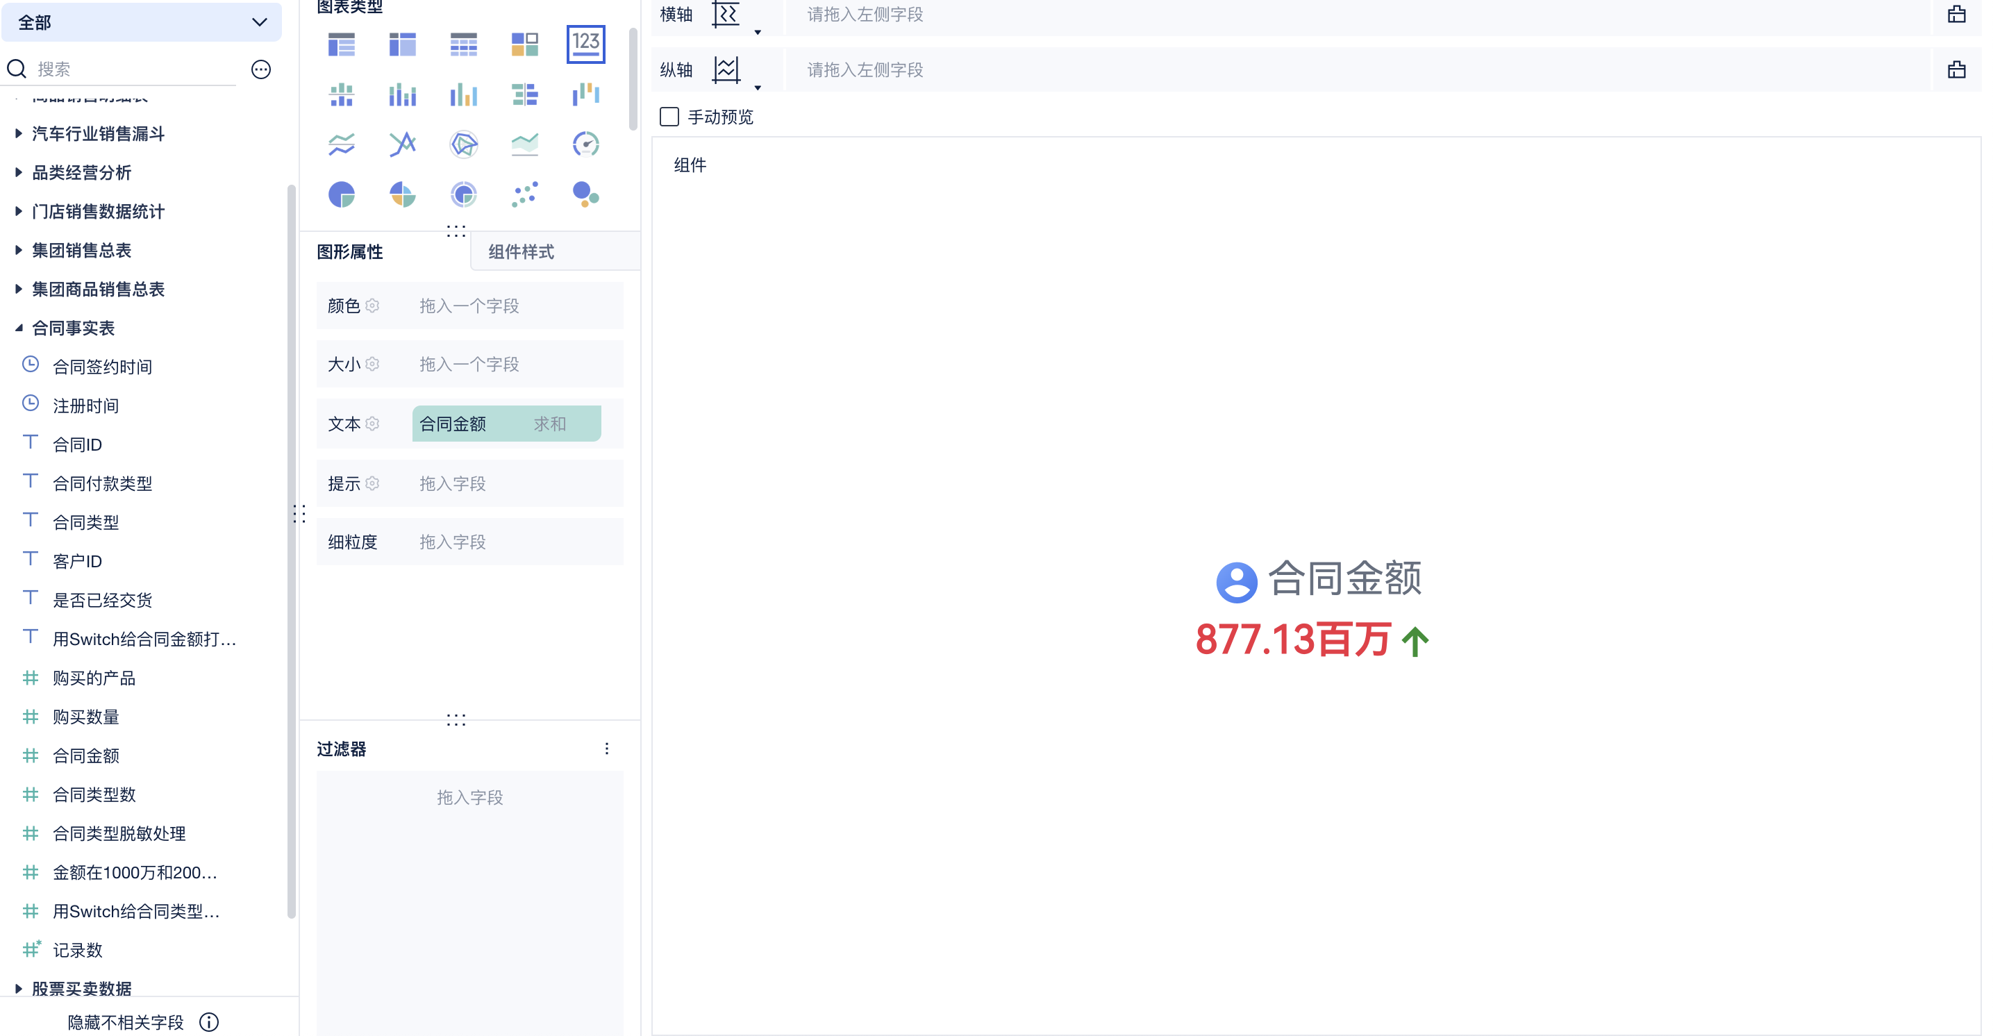Image resolution: width=1993 pixels, height=1036 pixels.
Task: Click the more options icon beside search
Action: (x=260, y=69)
